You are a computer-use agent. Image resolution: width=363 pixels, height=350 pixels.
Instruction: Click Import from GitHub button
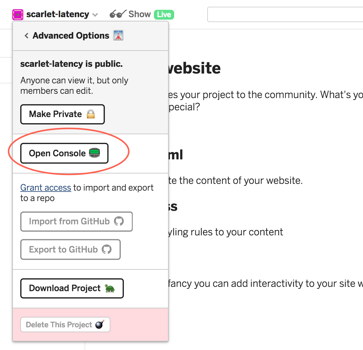click(76, 221)
